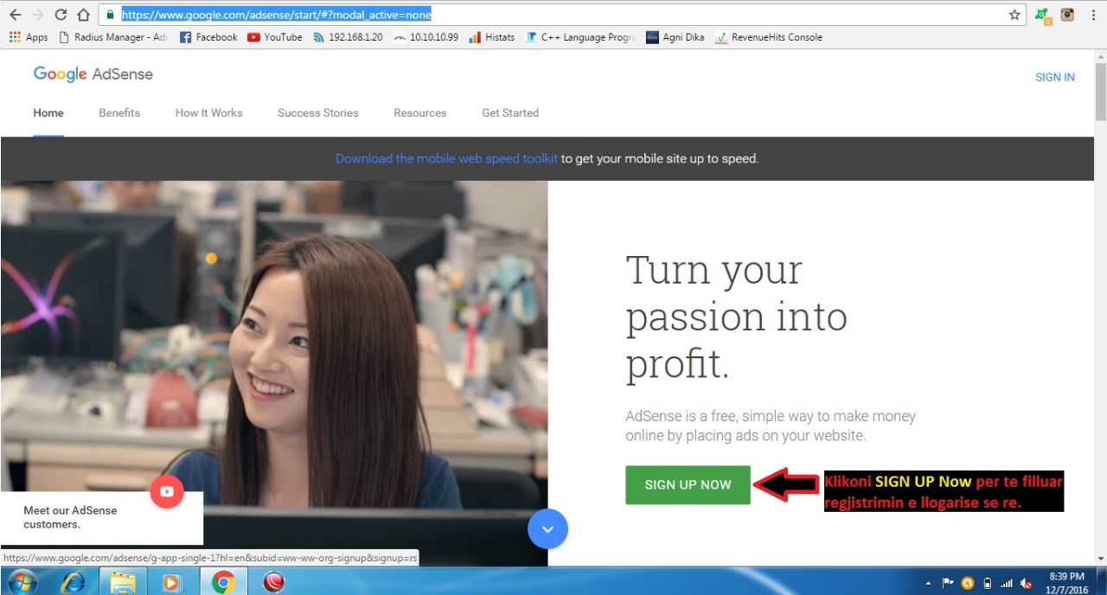Select the How It Works tab
Image resolution: width=1107 pixels, height=595 pixels.
[x=208, y=112]
